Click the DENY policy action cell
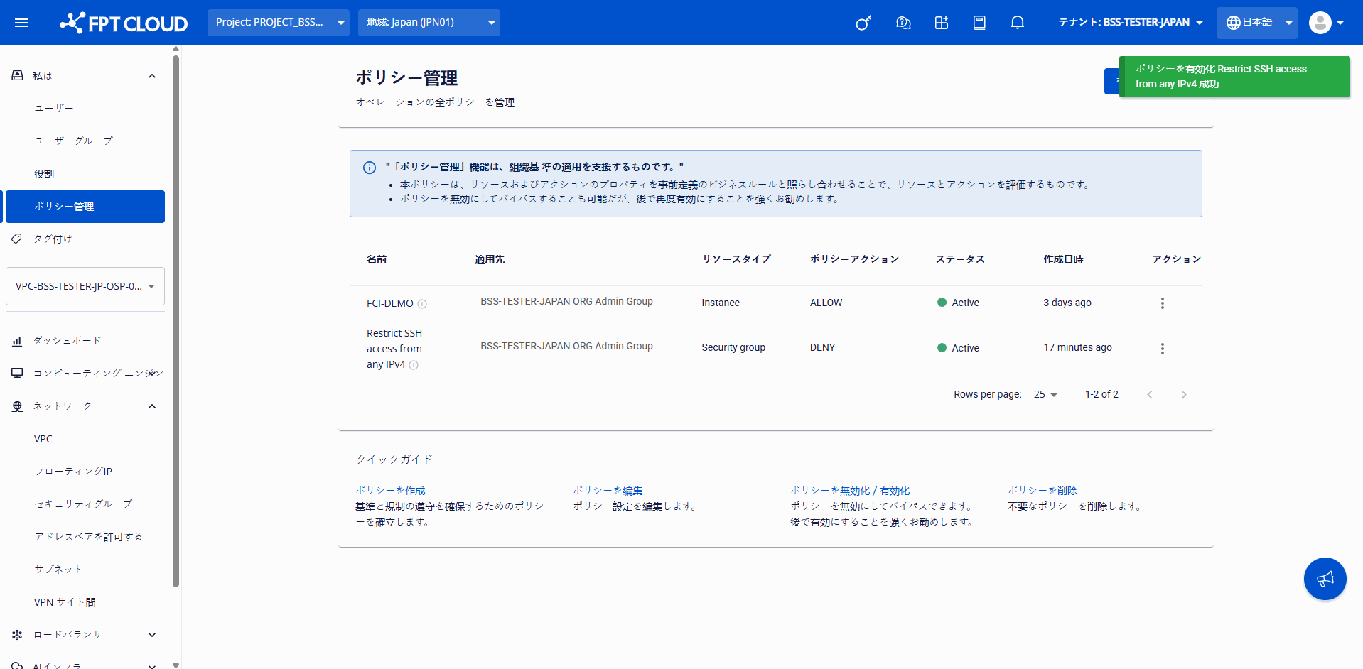The height and width of the screenshot is (669, 1363). (x=822, y=348)
